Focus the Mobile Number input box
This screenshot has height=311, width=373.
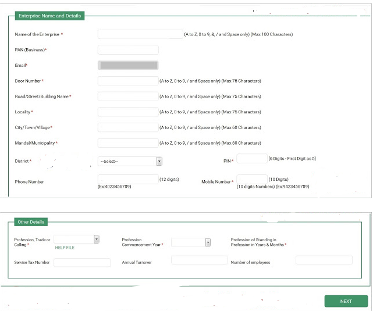252,179
